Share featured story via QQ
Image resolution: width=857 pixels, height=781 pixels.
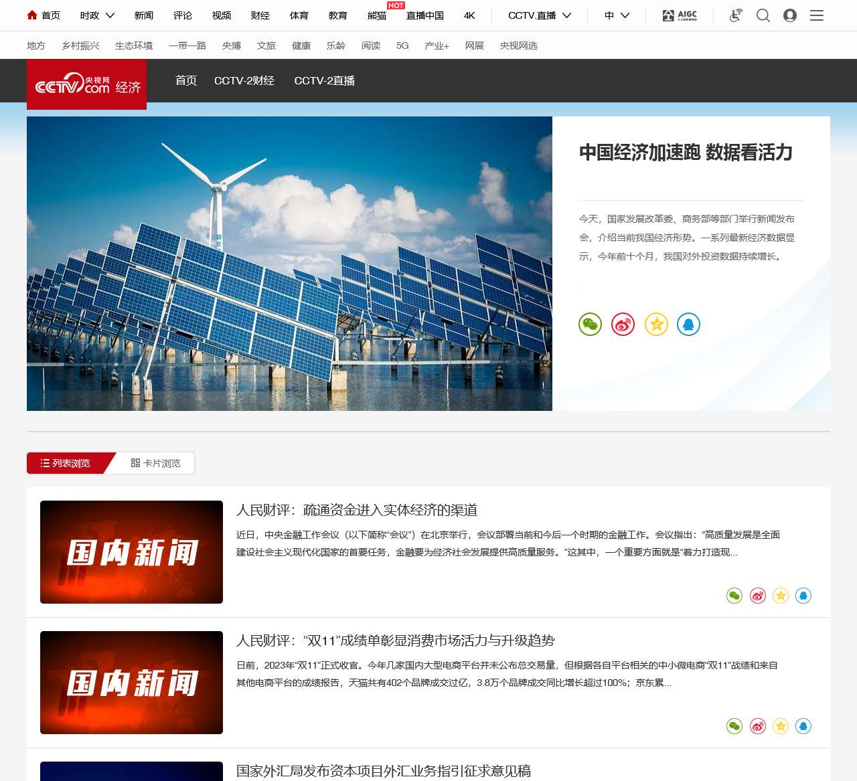click(689, 325)
